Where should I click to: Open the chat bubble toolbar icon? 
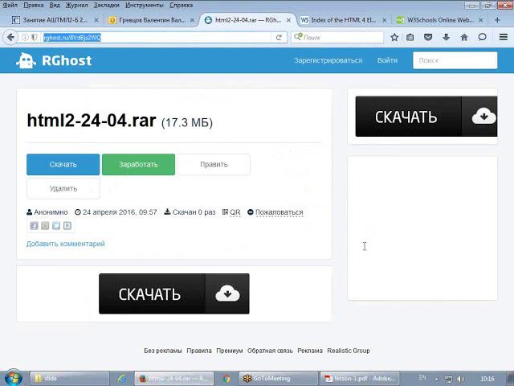482,37
